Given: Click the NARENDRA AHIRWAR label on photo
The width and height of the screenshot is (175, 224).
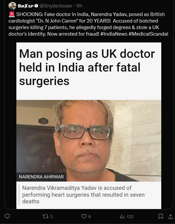Looking at the screenshot, I should pos(41,177).
